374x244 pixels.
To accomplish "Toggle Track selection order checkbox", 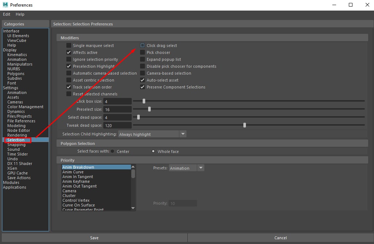I will [x=69, y=87].
